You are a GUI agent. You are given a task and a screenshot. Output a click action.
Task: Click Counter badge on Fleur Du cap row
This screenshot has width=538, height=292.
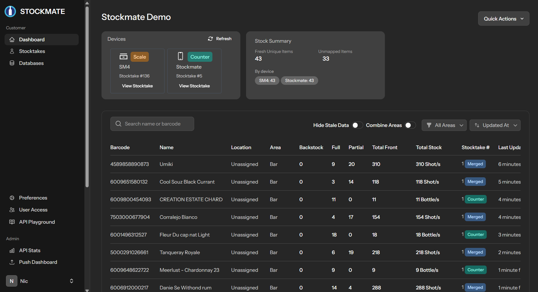tap(476, 235)
